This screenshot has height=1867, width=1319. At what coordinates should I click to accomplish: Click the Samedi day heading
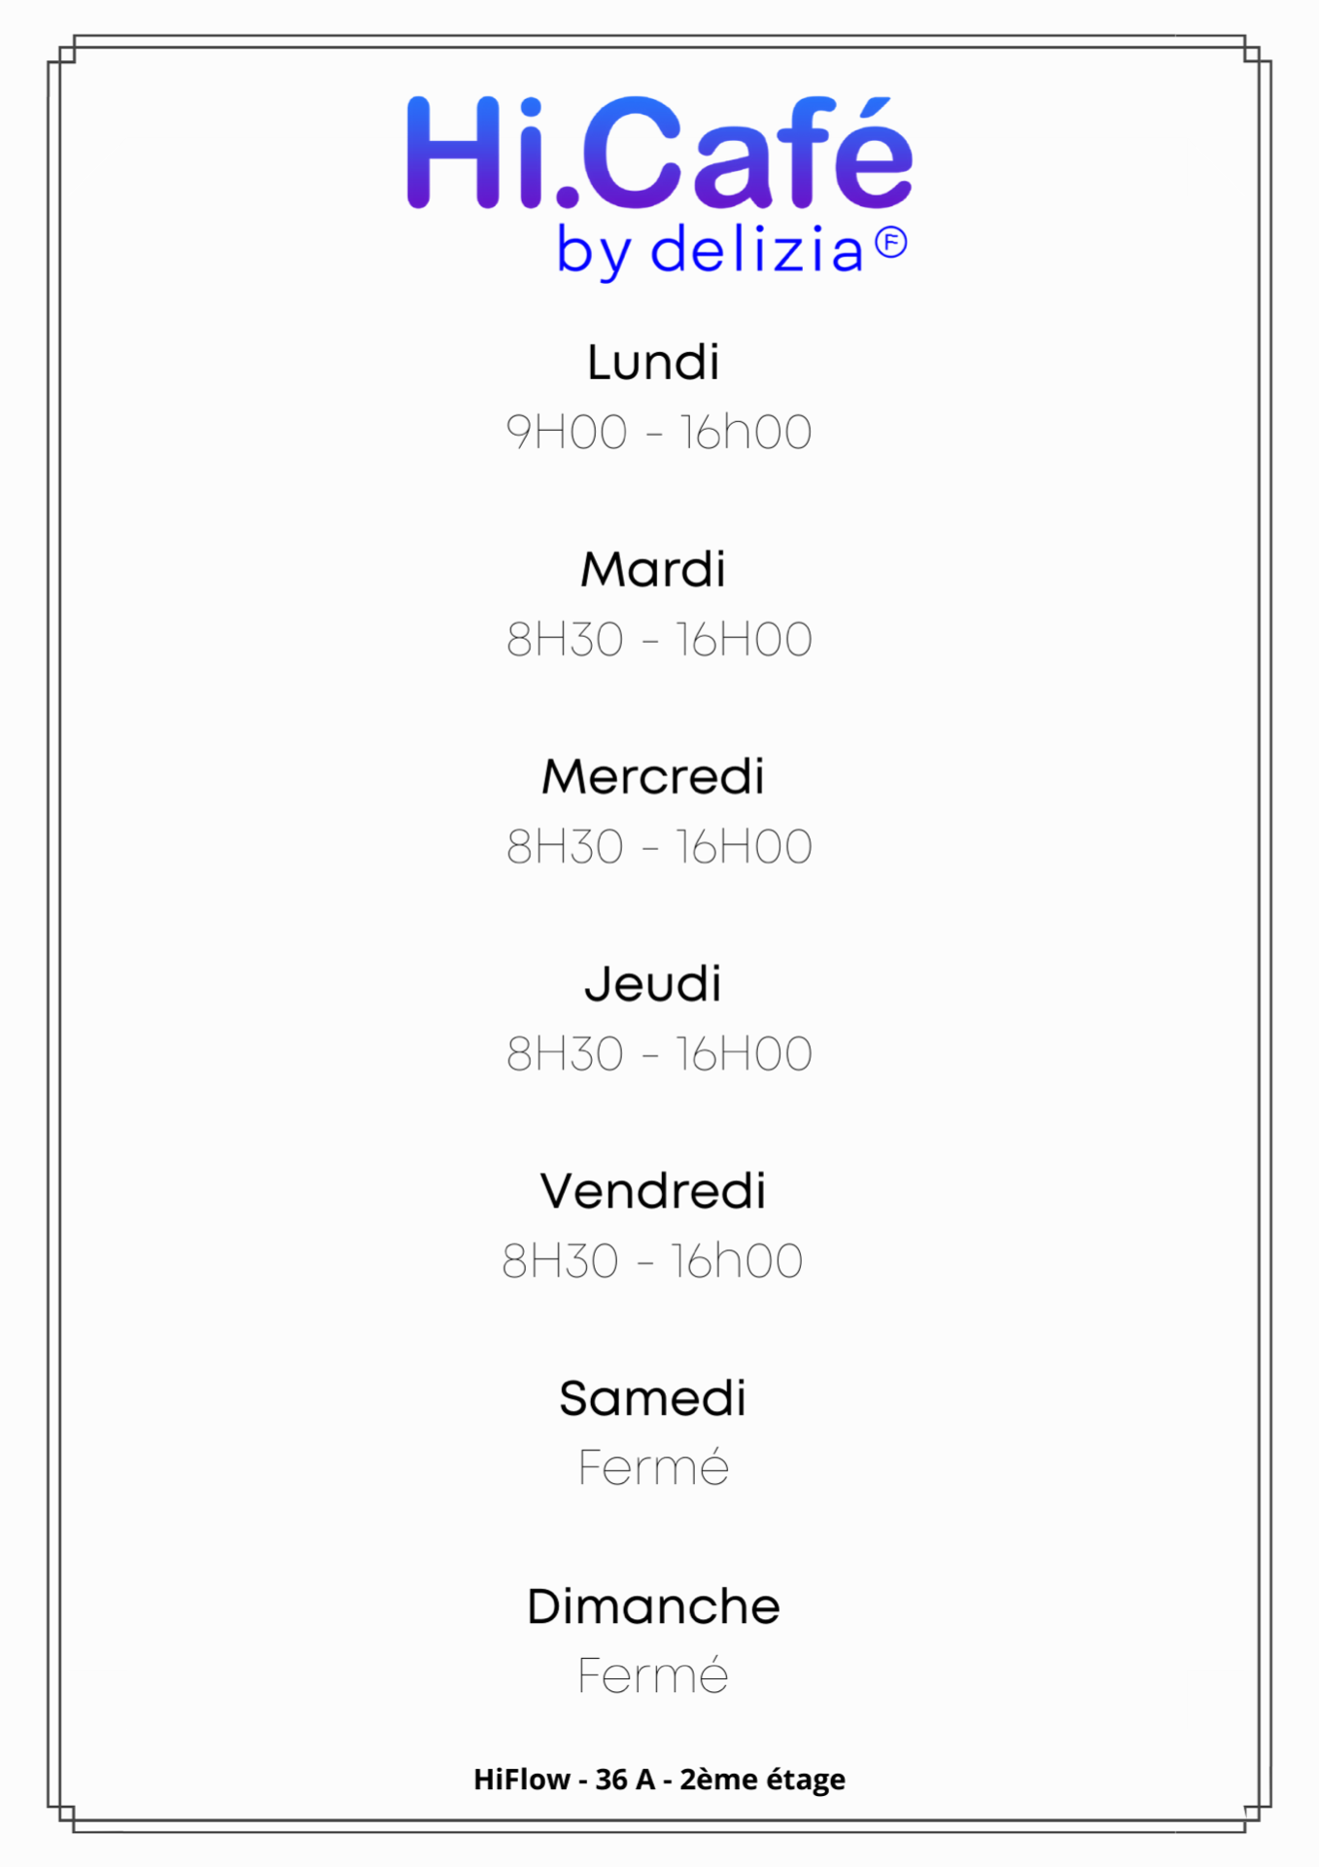click(x=653, y=1398)
